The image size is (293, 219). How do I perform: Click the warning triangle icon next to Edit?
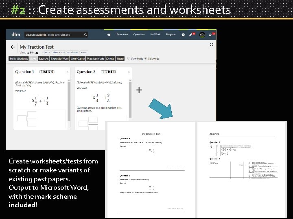(37, 53)
